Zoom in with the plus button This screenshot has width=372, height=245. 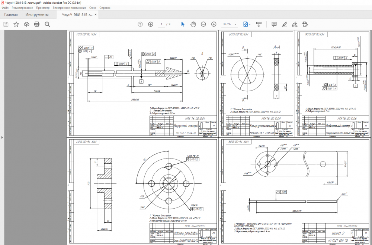[x=214, y=24]
